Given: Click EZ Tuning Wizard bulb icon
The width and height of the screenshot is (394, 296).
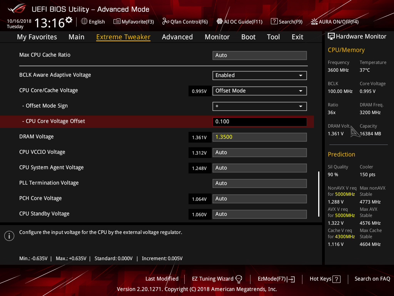Looking at the screenshot, I should (239, 279).
